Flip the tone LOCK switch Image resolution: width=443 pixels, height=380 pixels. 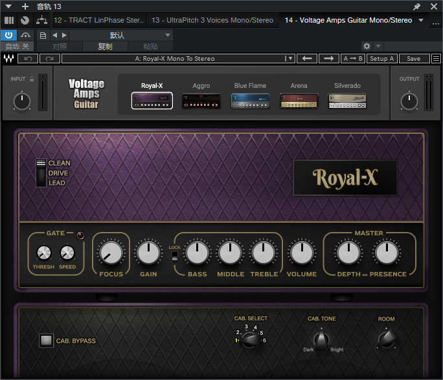[174, 257]
